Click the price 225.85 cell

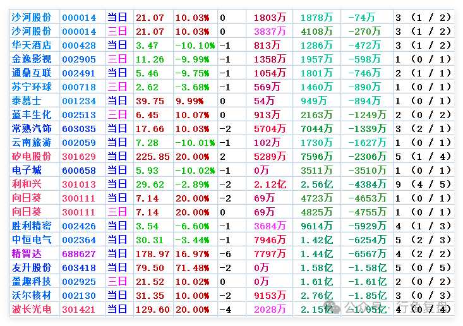(153, 157)
